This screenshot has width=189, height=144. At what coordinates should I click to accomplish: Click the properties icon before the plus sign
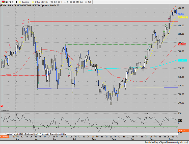click(x=13, y=2)
